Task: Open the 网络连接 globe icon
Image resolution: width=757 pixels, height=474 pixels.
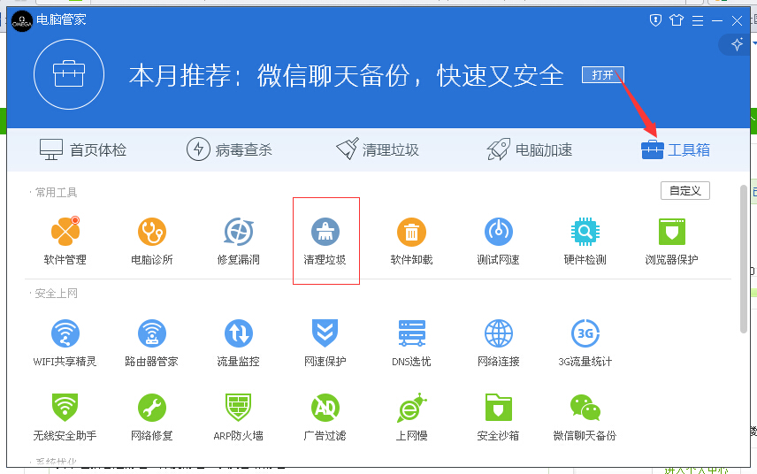Action: pos(498,333)
